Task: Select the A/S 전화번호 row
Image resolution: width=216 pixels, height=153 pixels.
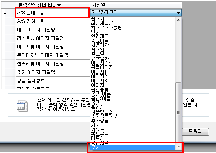Action: tap(53, 21)
